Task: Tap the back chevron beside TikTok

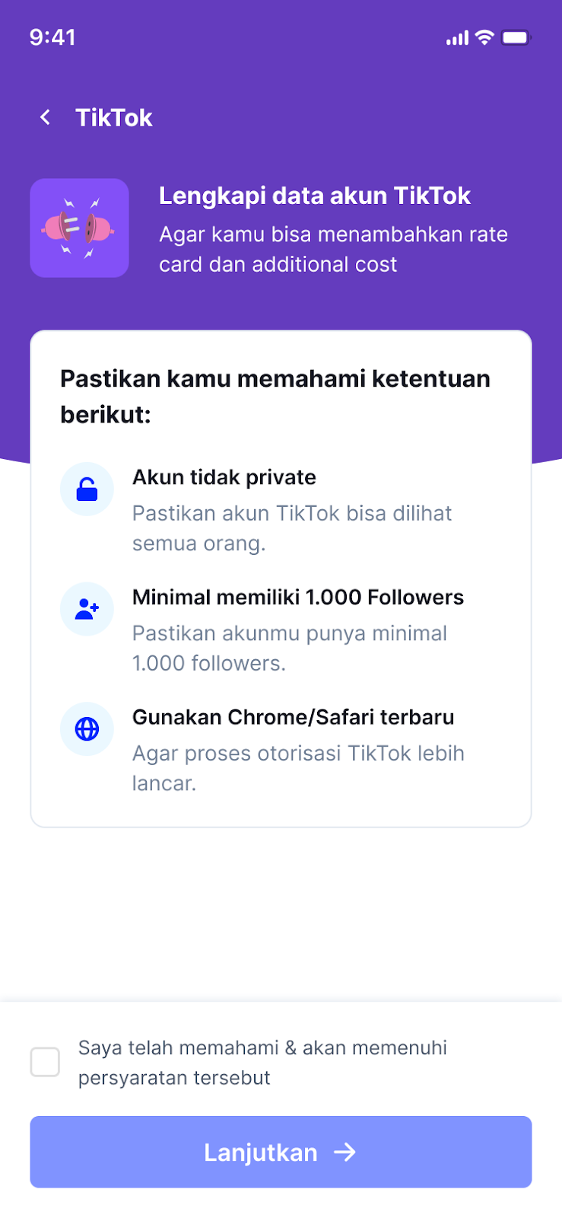Action: 46,117
